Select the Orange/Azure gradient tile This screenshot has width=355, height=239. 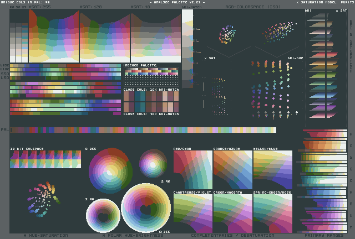[x=232, y=170]
